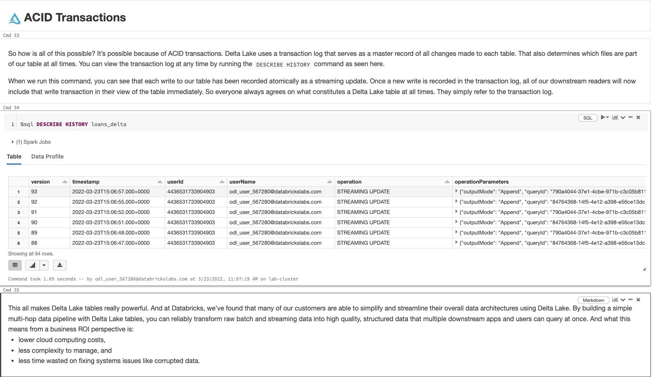Click the inline DESCRIBE HISTORY code text in Cmd 33

point(283,64)
